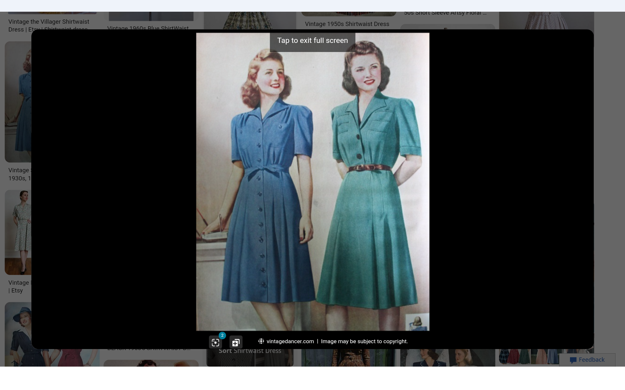Tap the 'Tap to exit full screen' banner

tap(312, 41)
